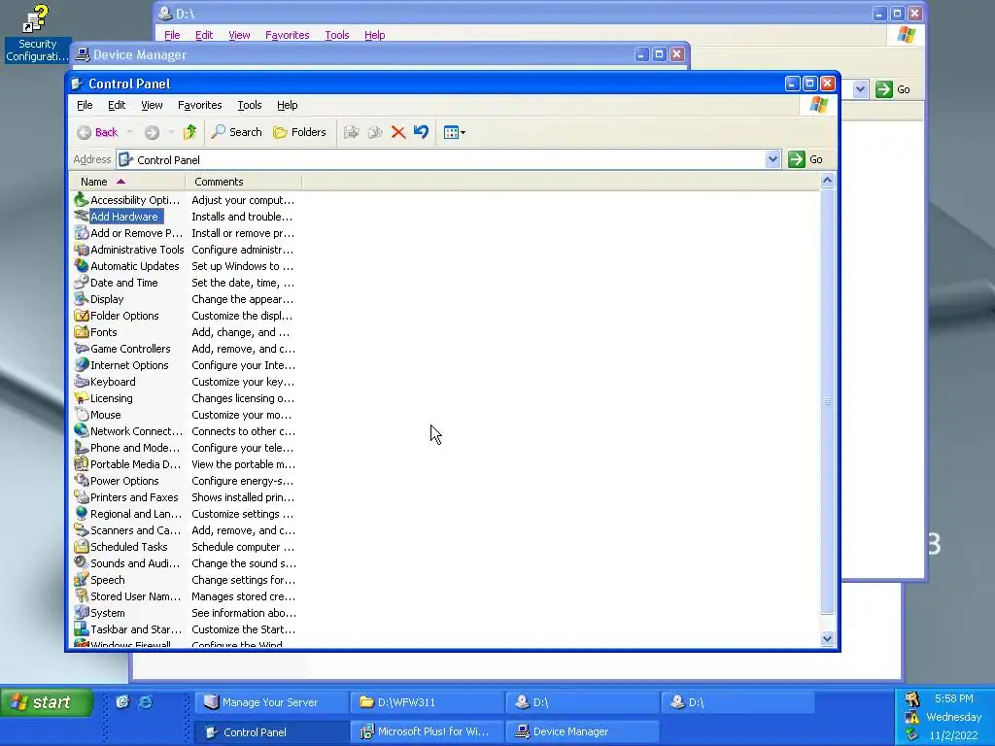
Task: Select the Printers and Faxes icon
Action: click(82, 496)
